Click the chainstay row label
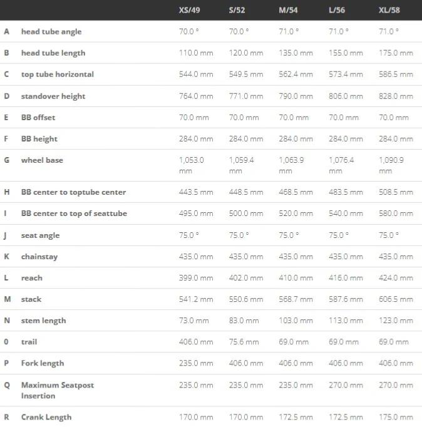Screen dimensions: 422x427 (x=39, y=257)
